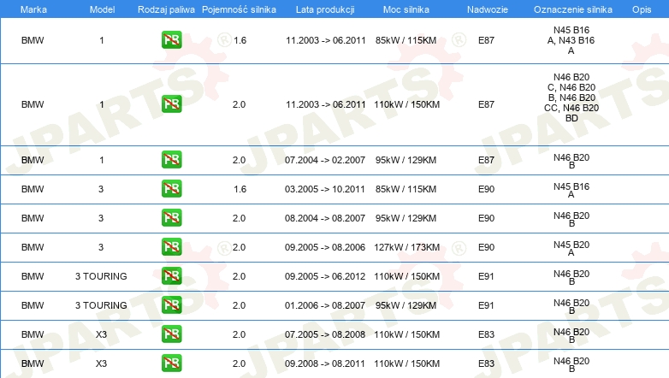Image resolution: width=669 pixels, height=378 pixels.
Task: Select engine code N45 B20 A
Action: point(571,248)
